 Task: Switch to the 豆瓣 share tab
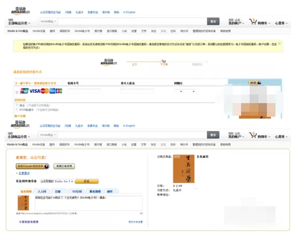pyautogui.click(x=57, y=191)
